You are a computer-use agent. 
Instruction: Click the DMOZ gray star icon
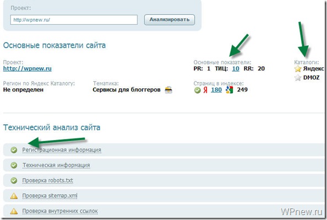(x=298, y=78)
